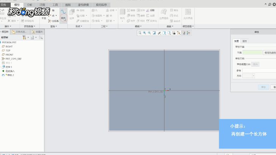Select the RIGHT datum plane in model tree

coord(7,47)
